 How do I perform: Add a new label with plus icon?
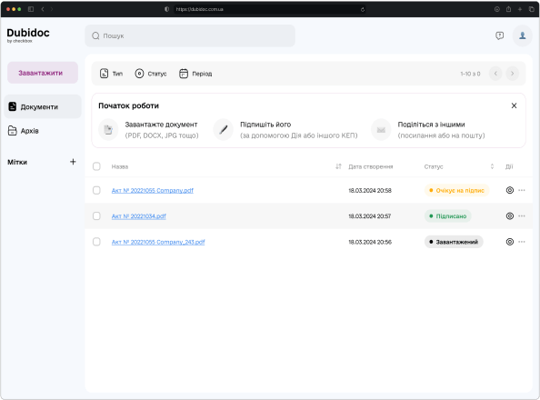pyautogui.click(x=73, y=162)
